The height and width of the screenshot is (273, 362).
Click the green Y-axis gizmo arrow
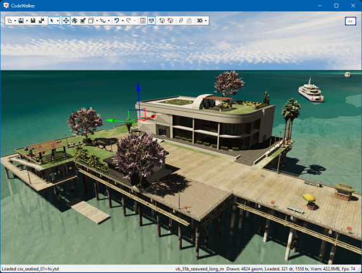(x=109, y=120)
